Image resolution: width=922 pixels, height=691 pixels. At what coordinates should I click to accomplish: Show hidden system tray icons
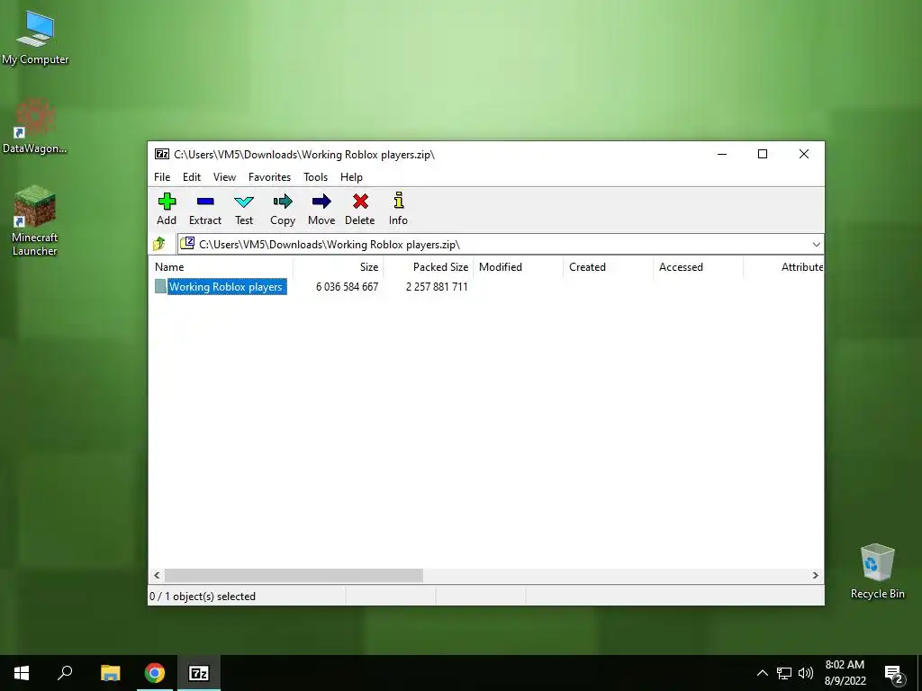[762, 673]
